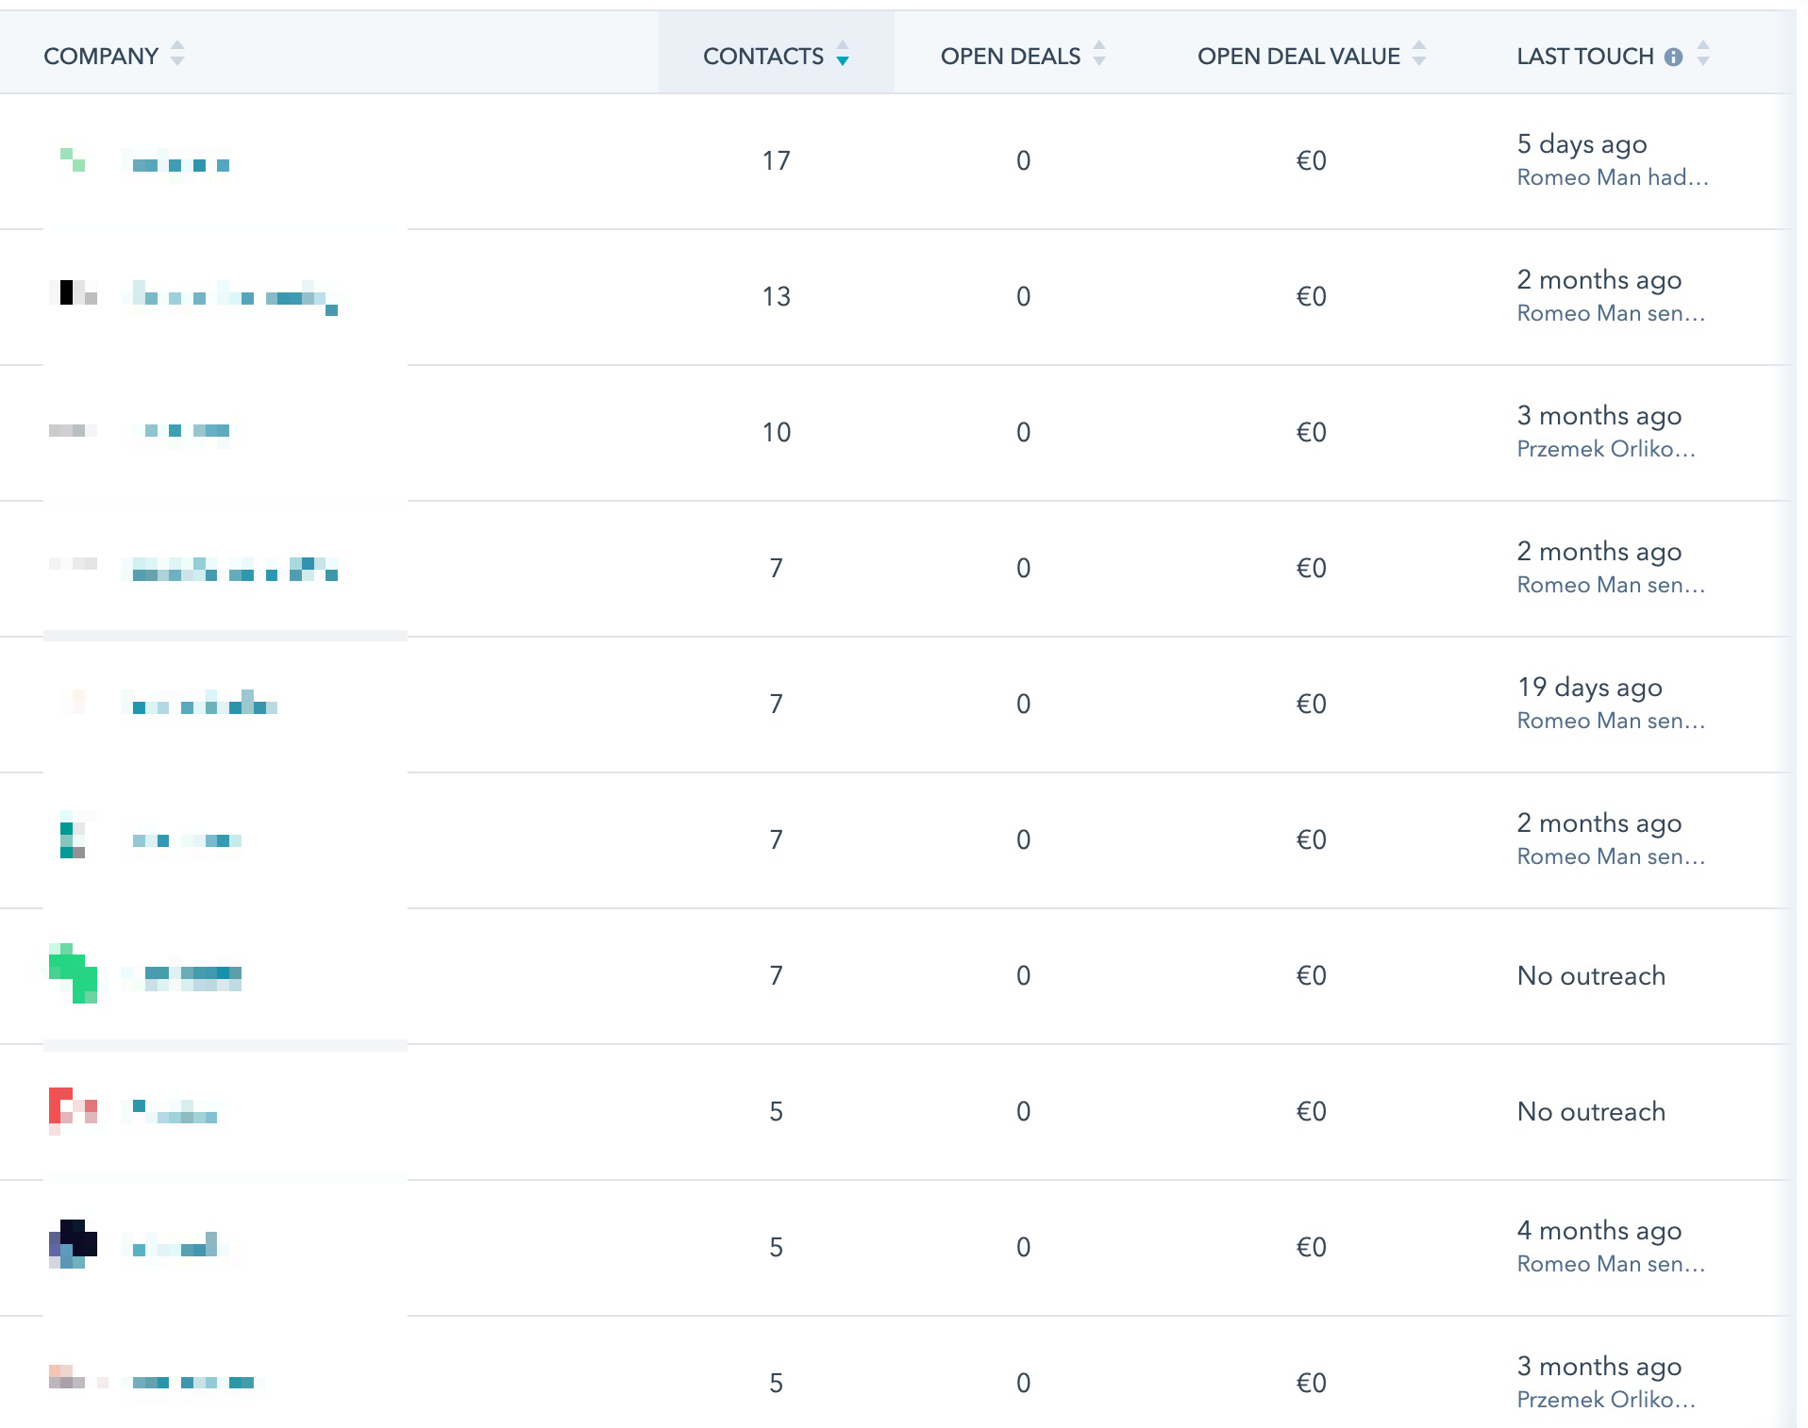Sort by Open Deals arrow icon
The height and width of the screenshot is (1428, 1808).
click(x=1099, y=54)
